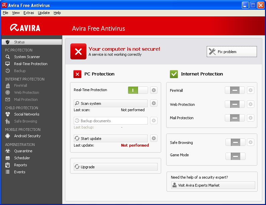Screen dimensions: 266x205
Task: Toggle the FireWall switch
Action: [235, 90]
